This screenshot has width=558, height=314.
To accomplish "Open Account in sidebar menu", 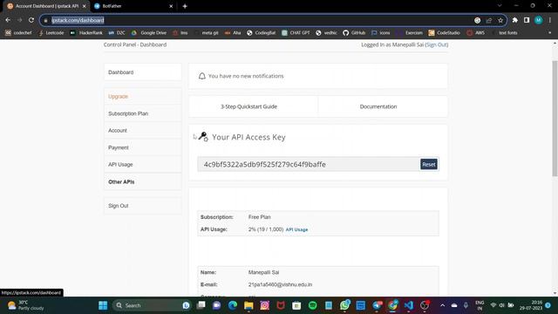I will 143,131.
